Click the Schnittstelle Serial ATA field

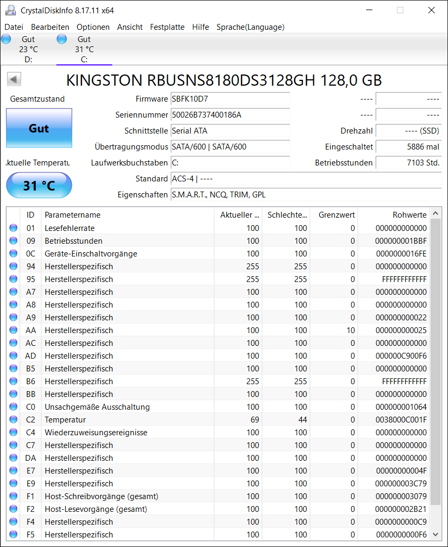[230, 131]
